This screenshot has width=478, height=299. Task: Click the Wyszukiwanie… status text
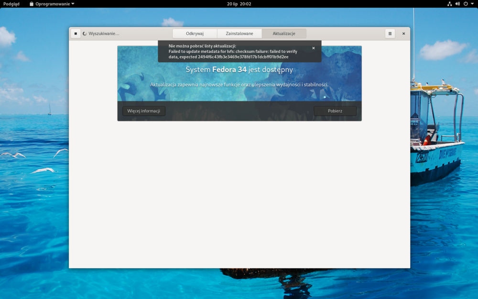[x=104, y=33]
